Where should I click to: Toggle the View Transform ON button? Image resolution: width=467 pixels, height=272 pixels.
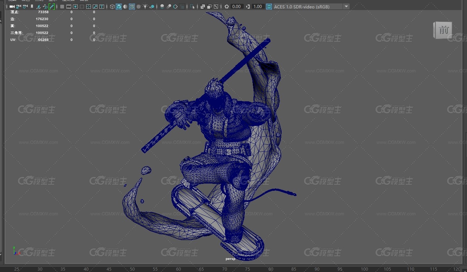tap(269, 7)
